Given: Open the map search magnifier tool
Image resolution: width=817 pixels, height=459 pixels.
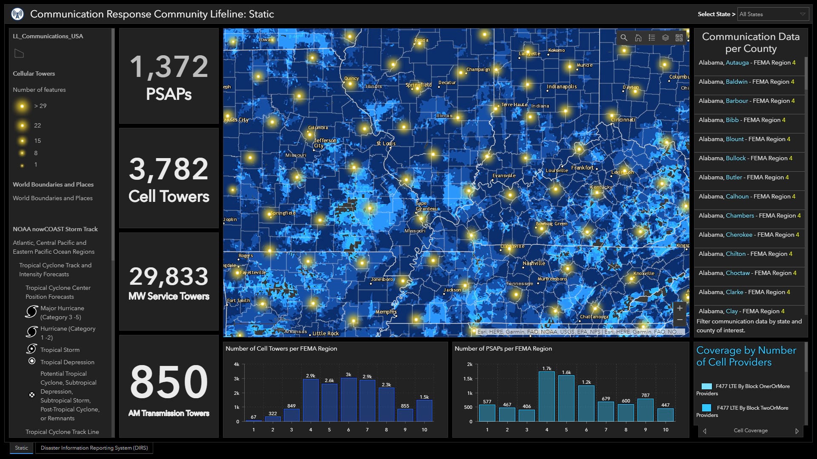Looking at the screenshot, I should click(x=624, y=38).
